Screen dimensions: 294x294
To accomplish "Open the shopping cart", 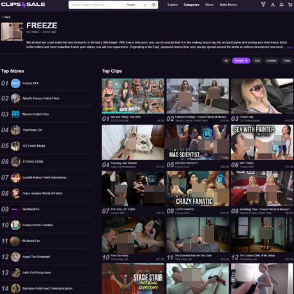I will 290,4.
